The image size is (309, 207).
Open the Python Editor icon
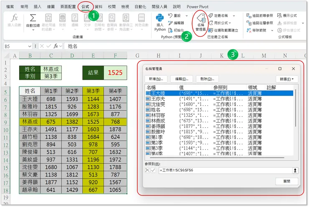tap(170, 23)
